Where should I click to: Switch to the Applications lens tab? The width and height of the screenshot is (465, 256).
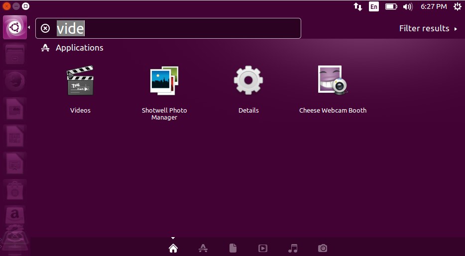(203, 248)
